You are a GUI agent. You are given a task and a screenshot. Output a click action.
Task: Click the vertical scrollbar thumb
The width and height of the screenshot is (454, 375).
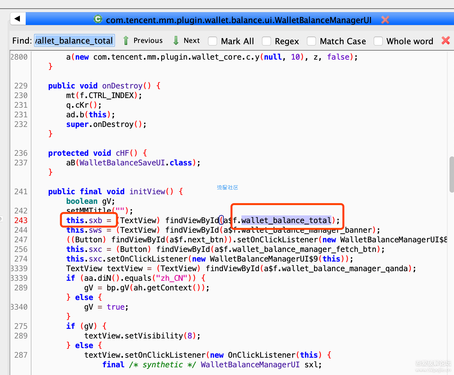[451, 174]
